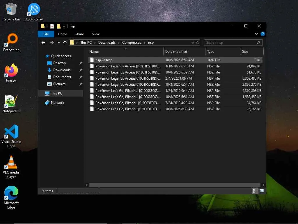Click the left arrow of horizontal scrollbar
This screenshot has height=224, width=298.
coord(87,185)
